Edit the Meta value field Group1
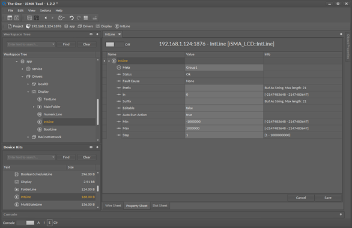This screenshot has height=228, width=352. click(224, 68)
